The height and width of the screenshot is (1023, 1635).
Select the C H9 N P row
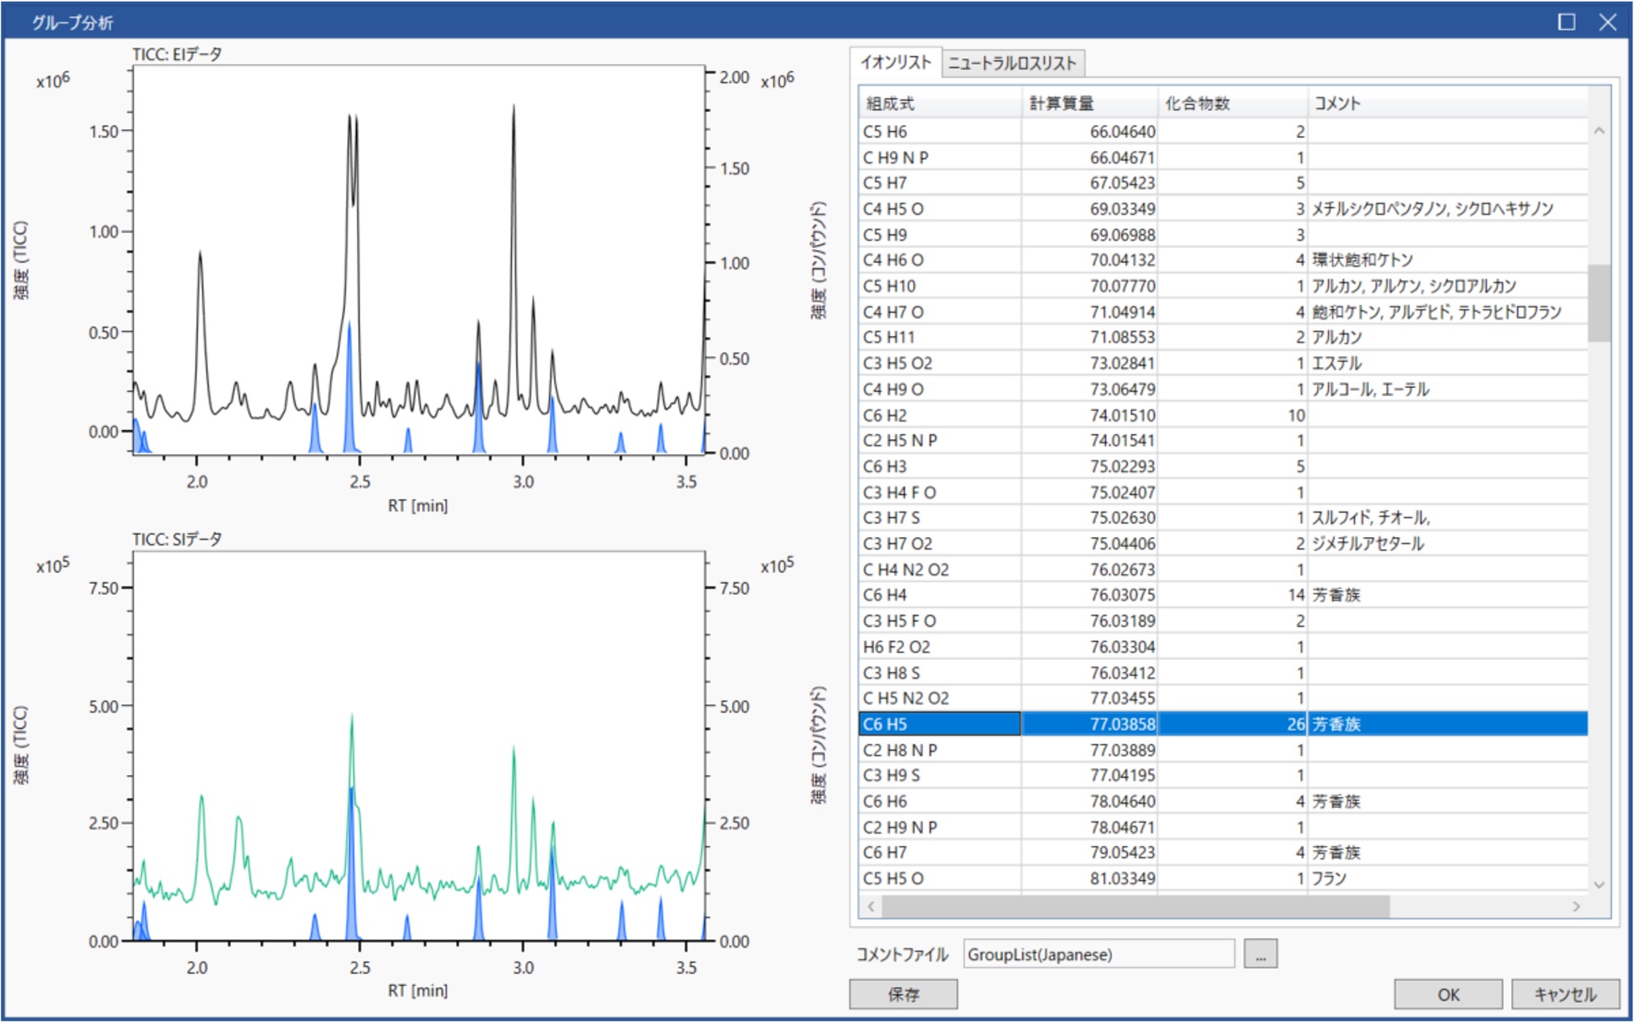tap(1223, 157)
